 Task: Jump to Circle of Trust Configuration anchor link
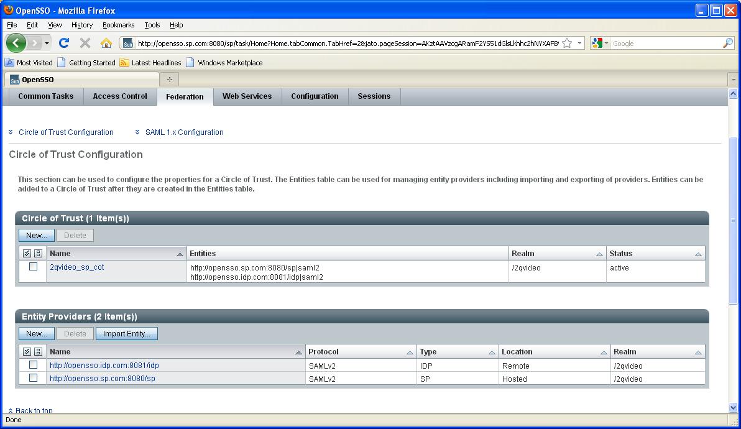point(66,132)
